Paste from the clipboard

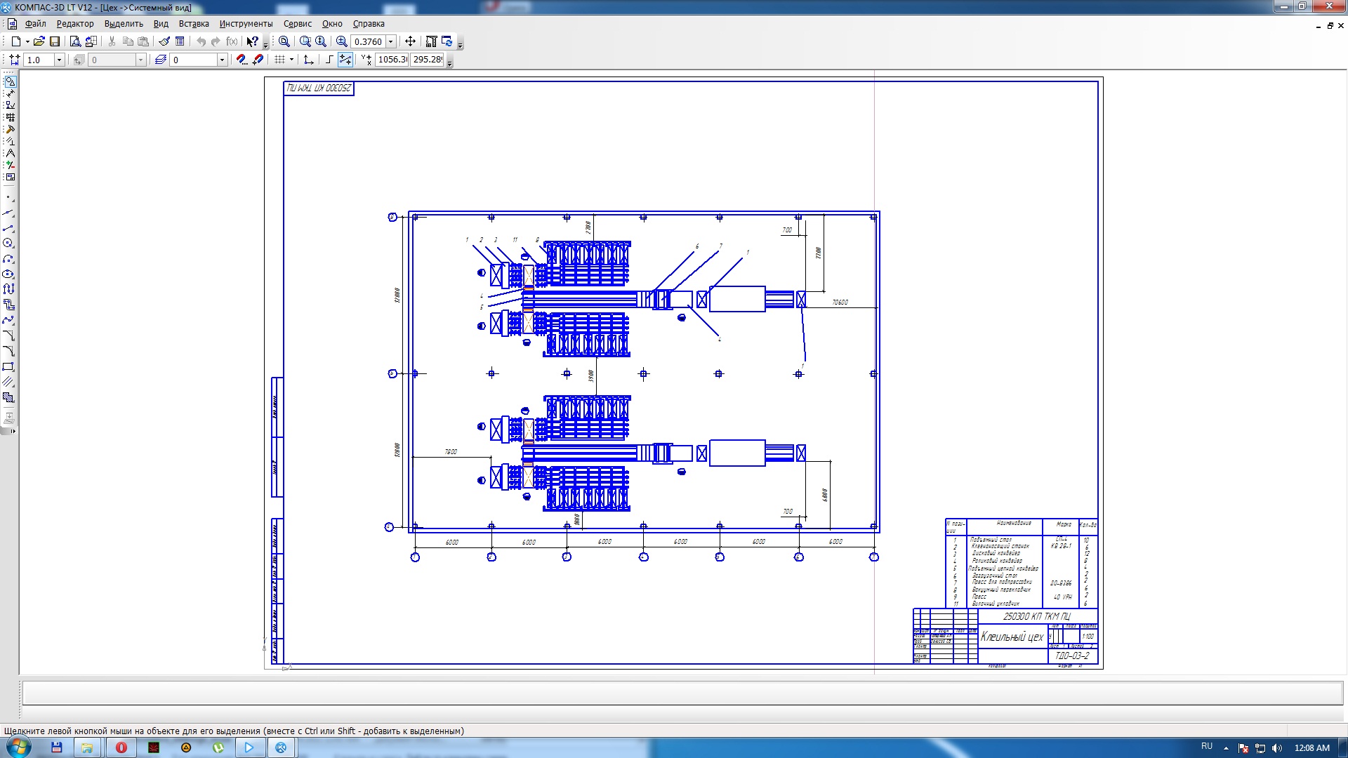point(143,41)
